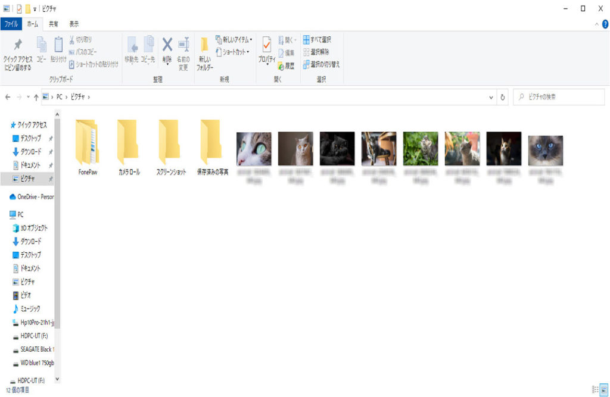Image resolution: width=610 pixels, height=397 pixels.
Task: Click the refresh icon beside address bar
Action: (503, 97)
